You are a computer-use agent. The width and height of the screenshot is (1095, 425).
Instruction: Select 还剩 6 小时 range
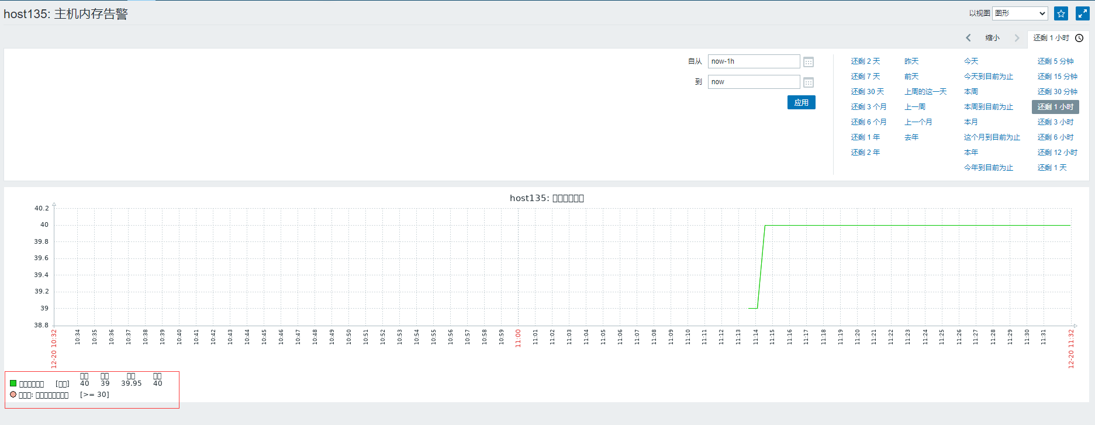point(1055,137)
